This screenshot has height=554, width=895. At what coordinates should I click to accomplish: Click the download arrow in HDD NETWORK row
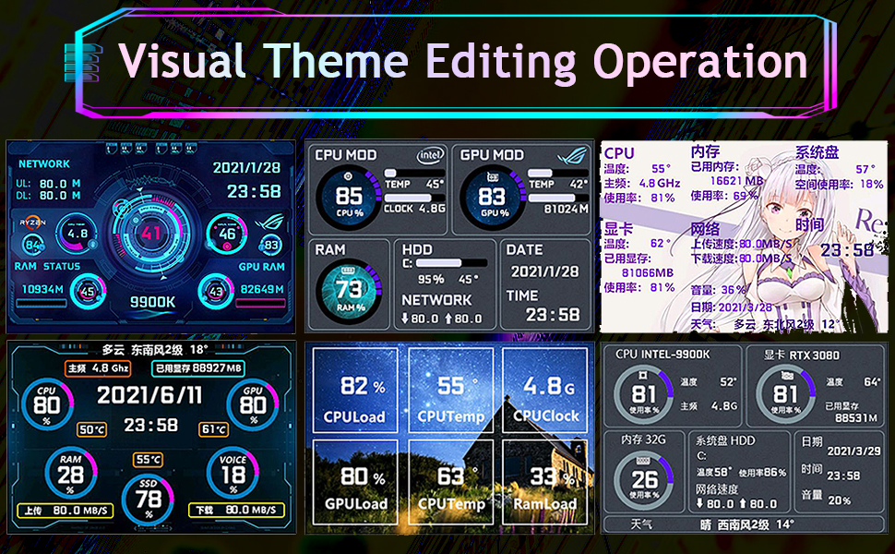(x=405, y=319)
